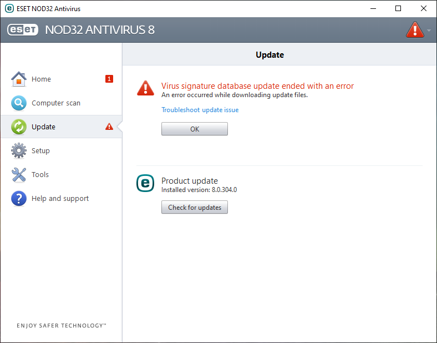The height and width of the screenshot is (343, 437).
Task: Click the green Update arrows icon
Action: point(19,127)
